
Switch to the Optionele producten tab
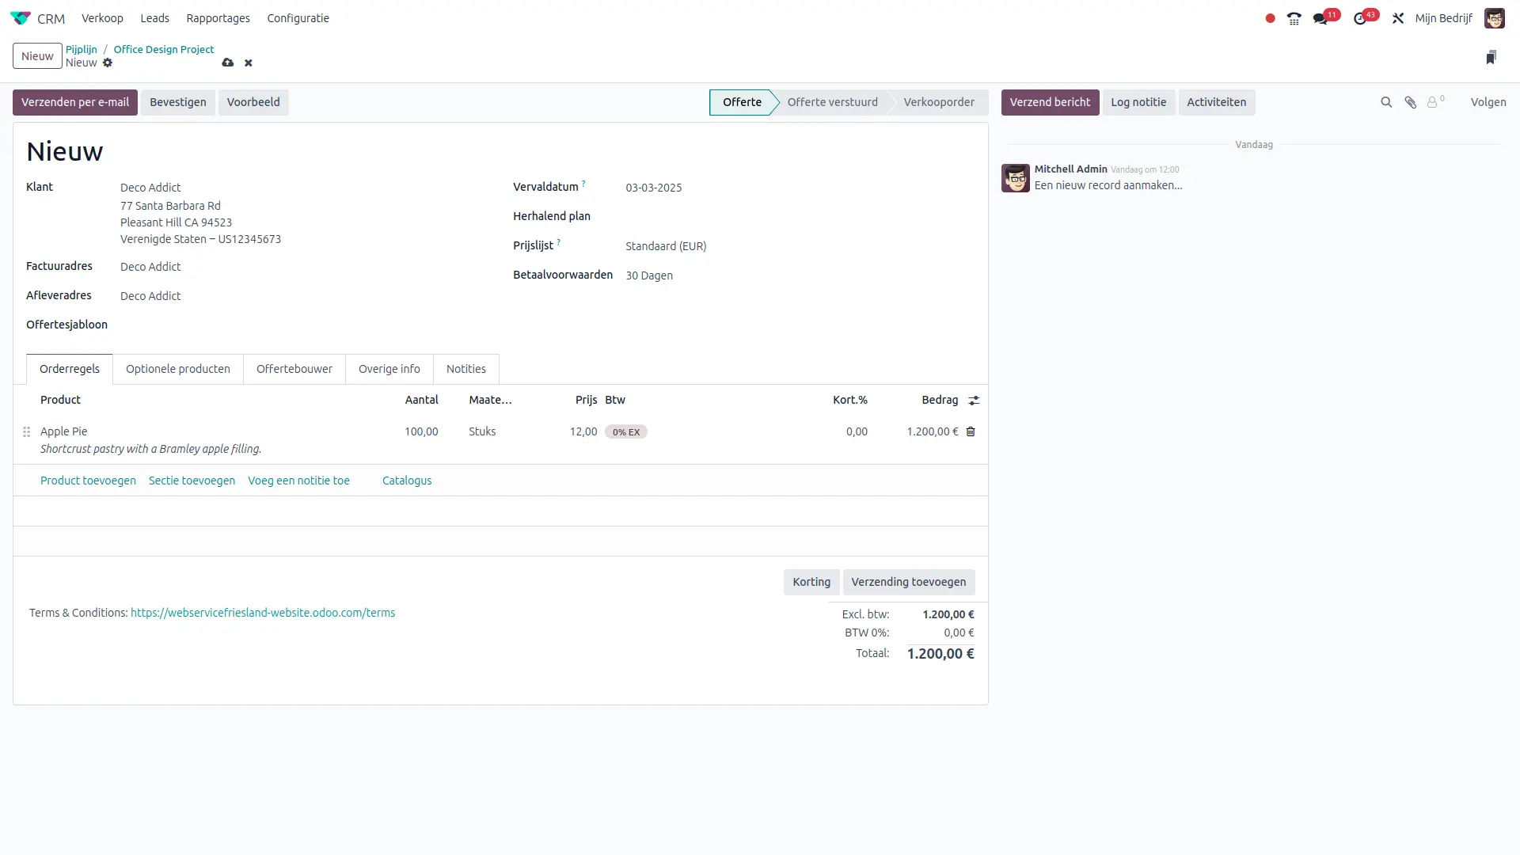pyautogui.click(x=177, y=368)
